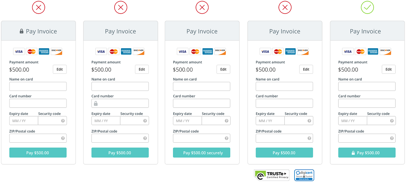Image resolution: width=407 pixels, height=182 pixels.
Task: Click the American Express icon on the third form
Action: [x=208, y=51]
